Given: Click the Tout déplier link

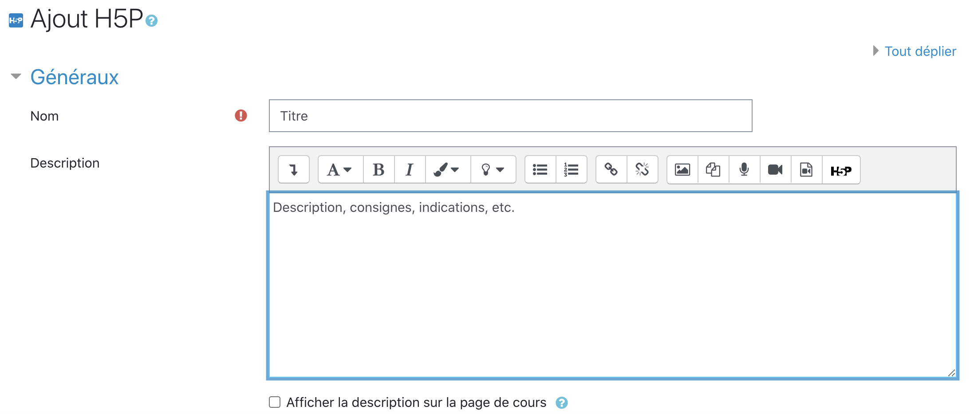Looking at the screenshot, I should [920, 51].
